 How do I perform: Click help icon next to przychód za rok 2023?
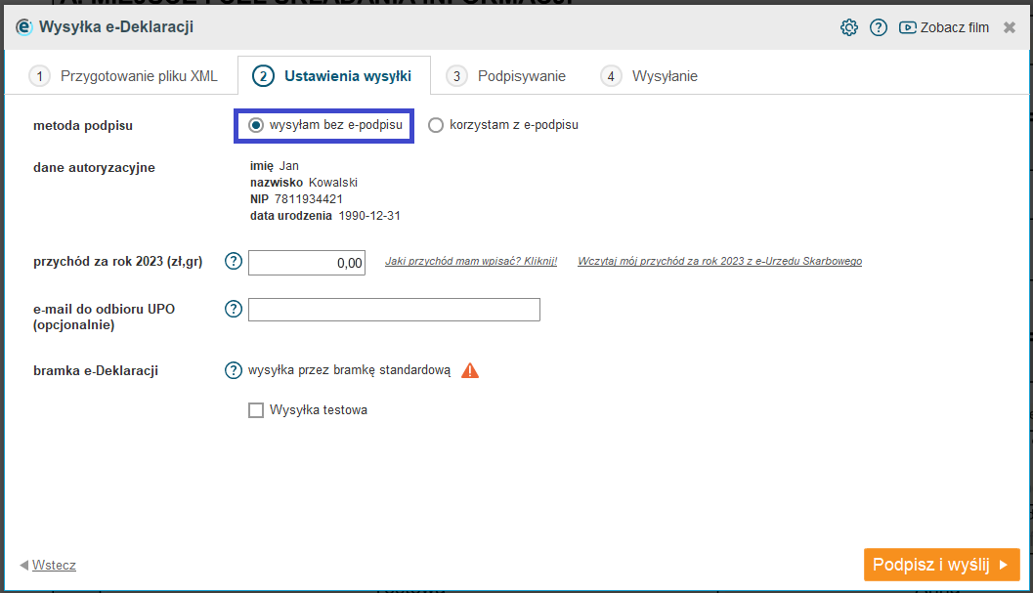(x=234, y=261)
